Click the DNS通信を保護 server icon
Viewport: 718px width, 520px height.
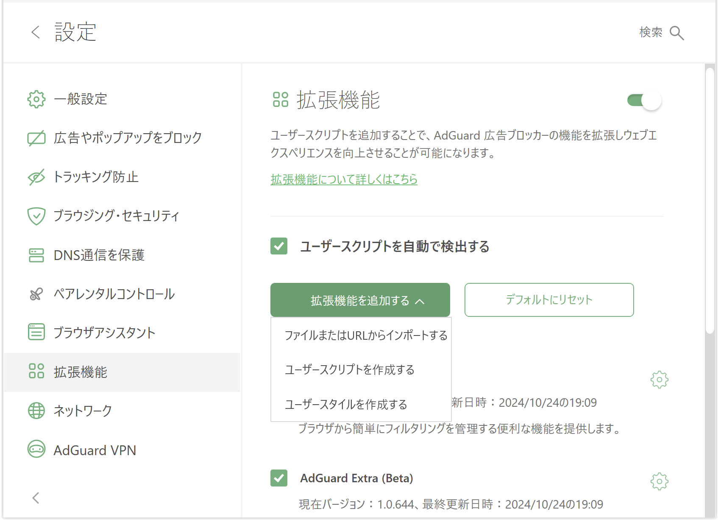pyautogui.click(x=36, y=255)
